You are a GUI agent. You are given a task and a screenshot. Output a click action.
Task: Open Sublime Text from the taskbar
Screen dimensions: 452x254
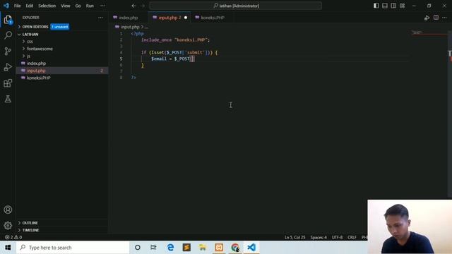coord(186,248)
